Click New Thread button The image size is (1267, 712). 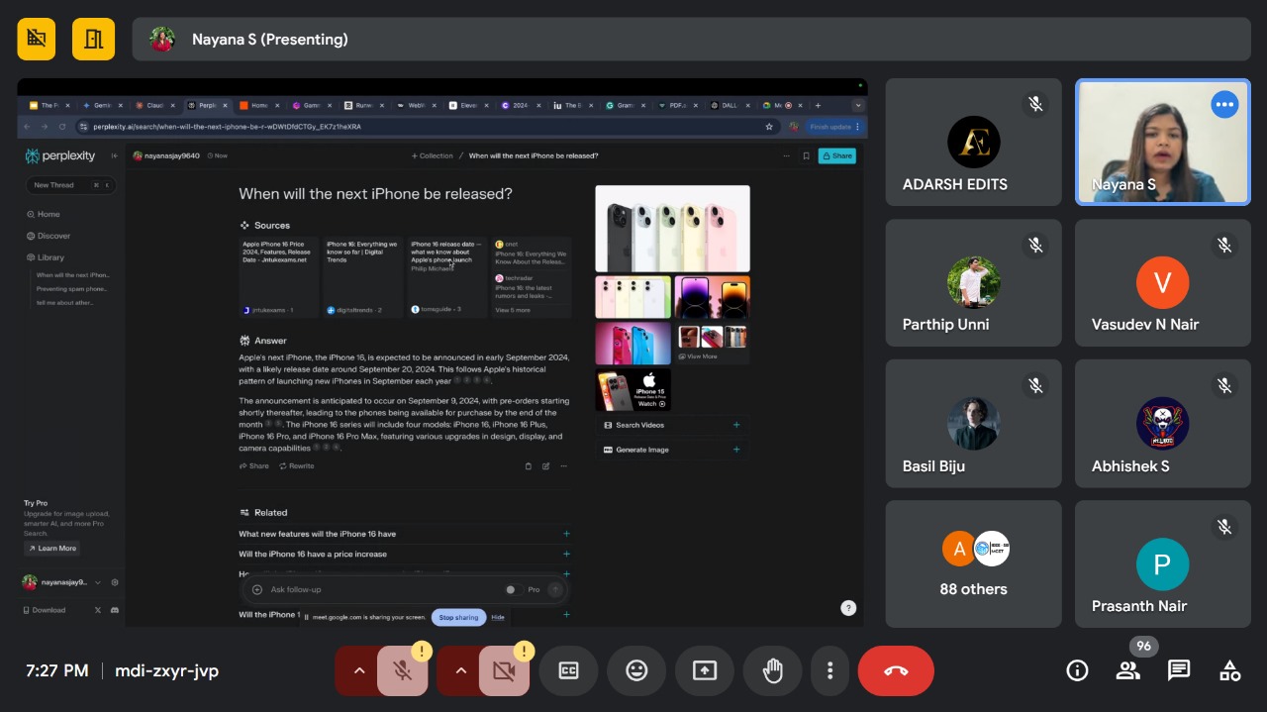tap(70, 185)
